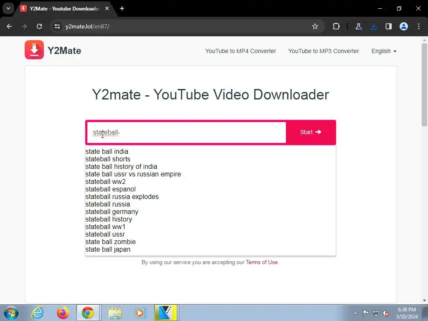Open the Terms of Use link
The width and height of the screenshot is (428, 321).
(x=262, y=262)
